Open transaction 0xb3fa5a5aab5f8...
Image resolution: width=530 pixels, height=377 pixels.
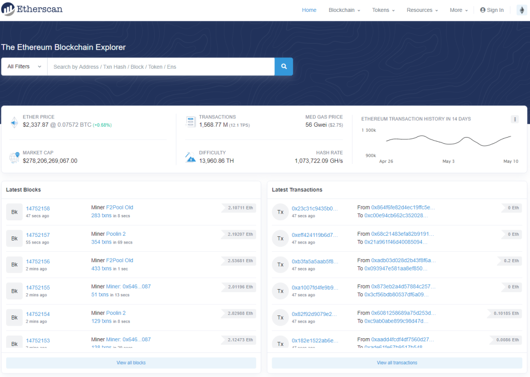point(315,262)
